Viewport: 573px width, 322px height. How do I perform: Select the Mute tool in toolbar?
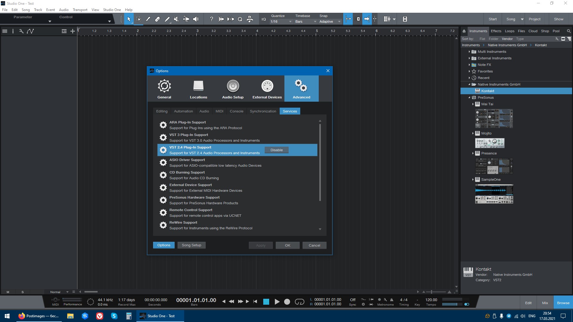[x=176, y=19]
